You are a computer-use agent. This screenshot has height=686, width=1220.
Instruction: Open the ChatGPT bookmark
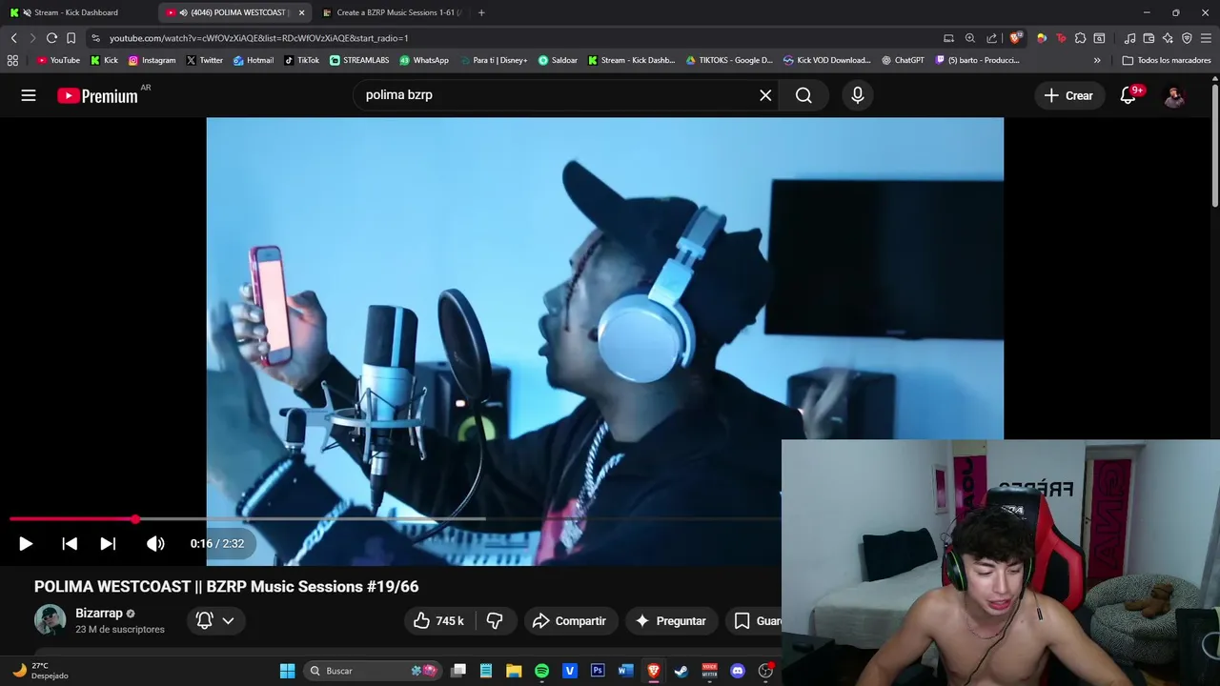pos(903,60)
